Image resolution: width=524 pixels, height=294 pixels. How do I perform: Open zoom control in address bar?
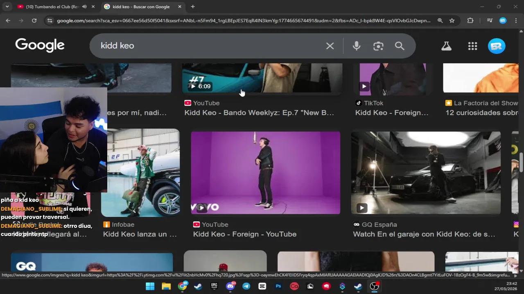pyautogui.click(x=440, y=20)
